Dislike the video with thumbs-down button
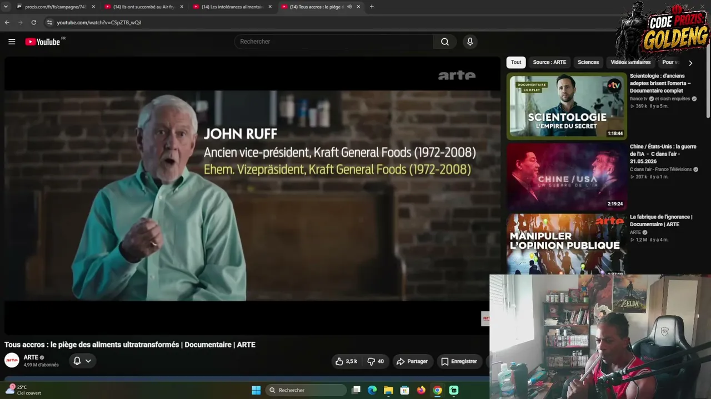Image resolution: width=711 pixels, height=399 pixels. click(375, 361)
